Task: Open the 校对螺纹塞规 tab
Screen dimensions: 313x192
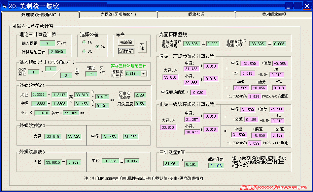Action: click(274, 14)
